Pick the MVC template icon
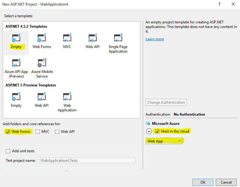The image size is (240, 187). coord(67,38)
